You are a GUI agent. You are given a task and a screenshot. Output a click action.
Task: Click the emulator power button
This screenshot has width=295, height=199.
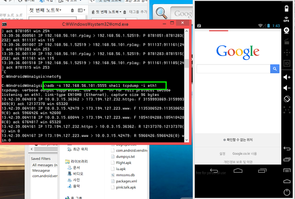click(287, 192)
